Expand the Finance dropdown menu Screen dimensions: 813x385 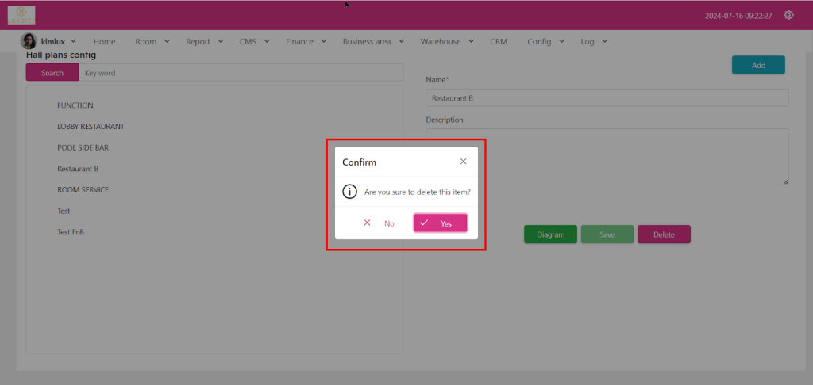click(306, 41)
